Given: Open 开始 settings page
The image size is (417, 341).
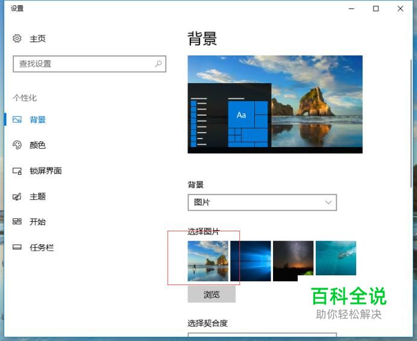Looking at the screenshot, I should [37, 222].
